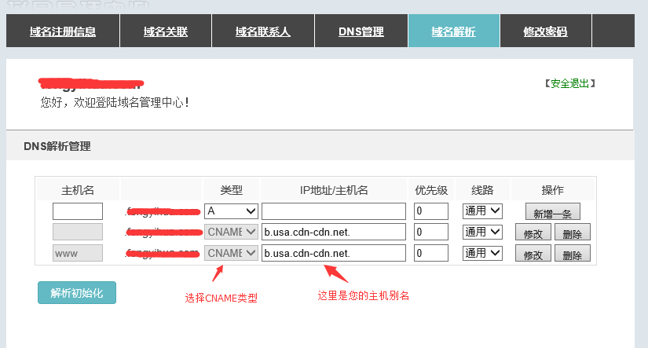Open CNAME type dropdown in blank-hostname row
The image size is (648, 348).
(x=231, y=232)
